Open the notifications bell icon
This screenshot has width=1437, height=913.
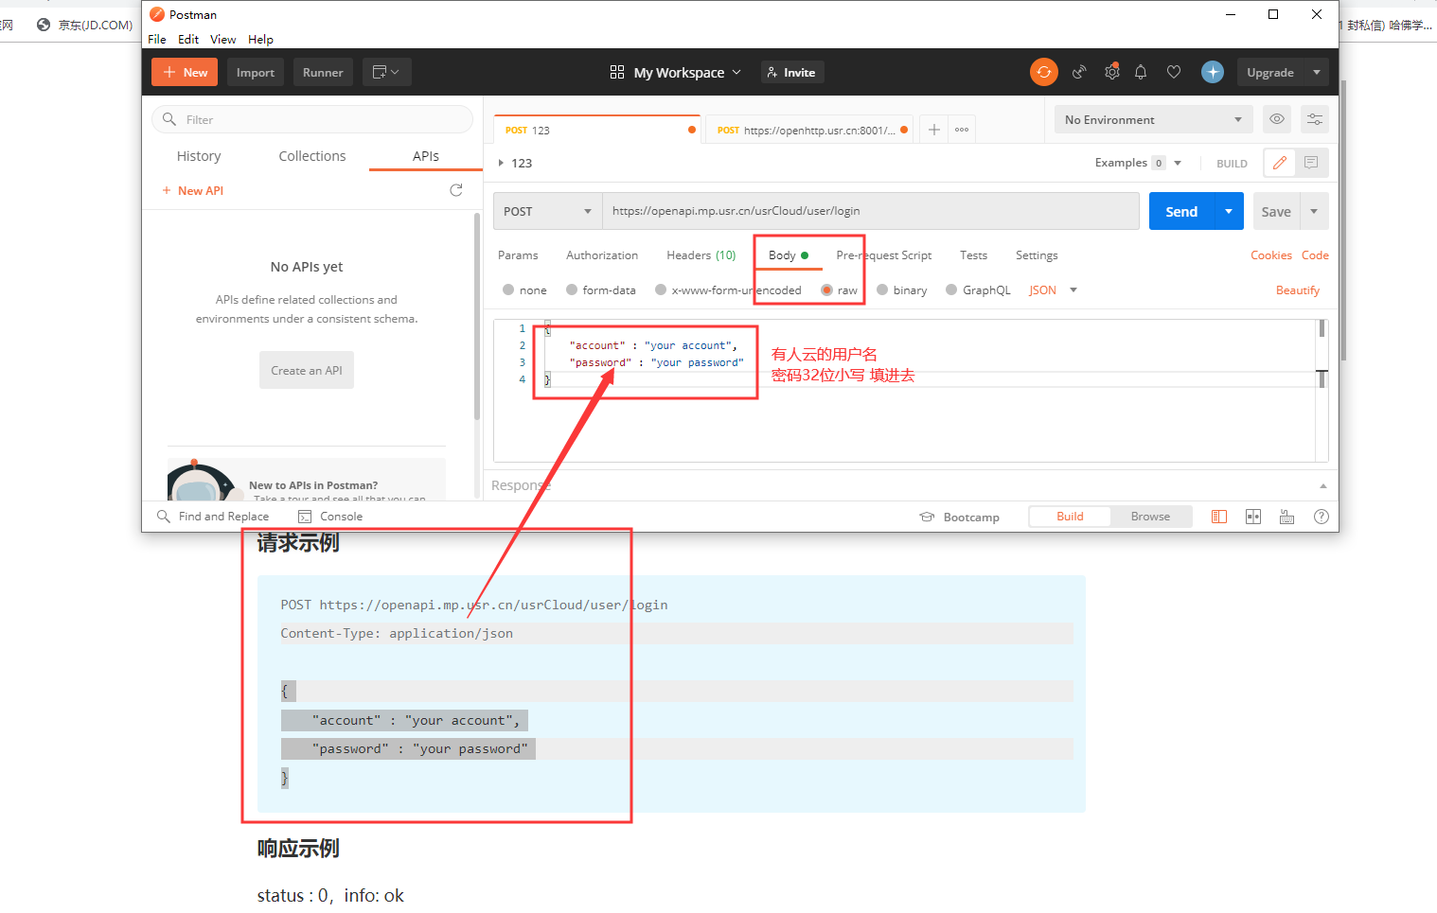point(1141,72)
